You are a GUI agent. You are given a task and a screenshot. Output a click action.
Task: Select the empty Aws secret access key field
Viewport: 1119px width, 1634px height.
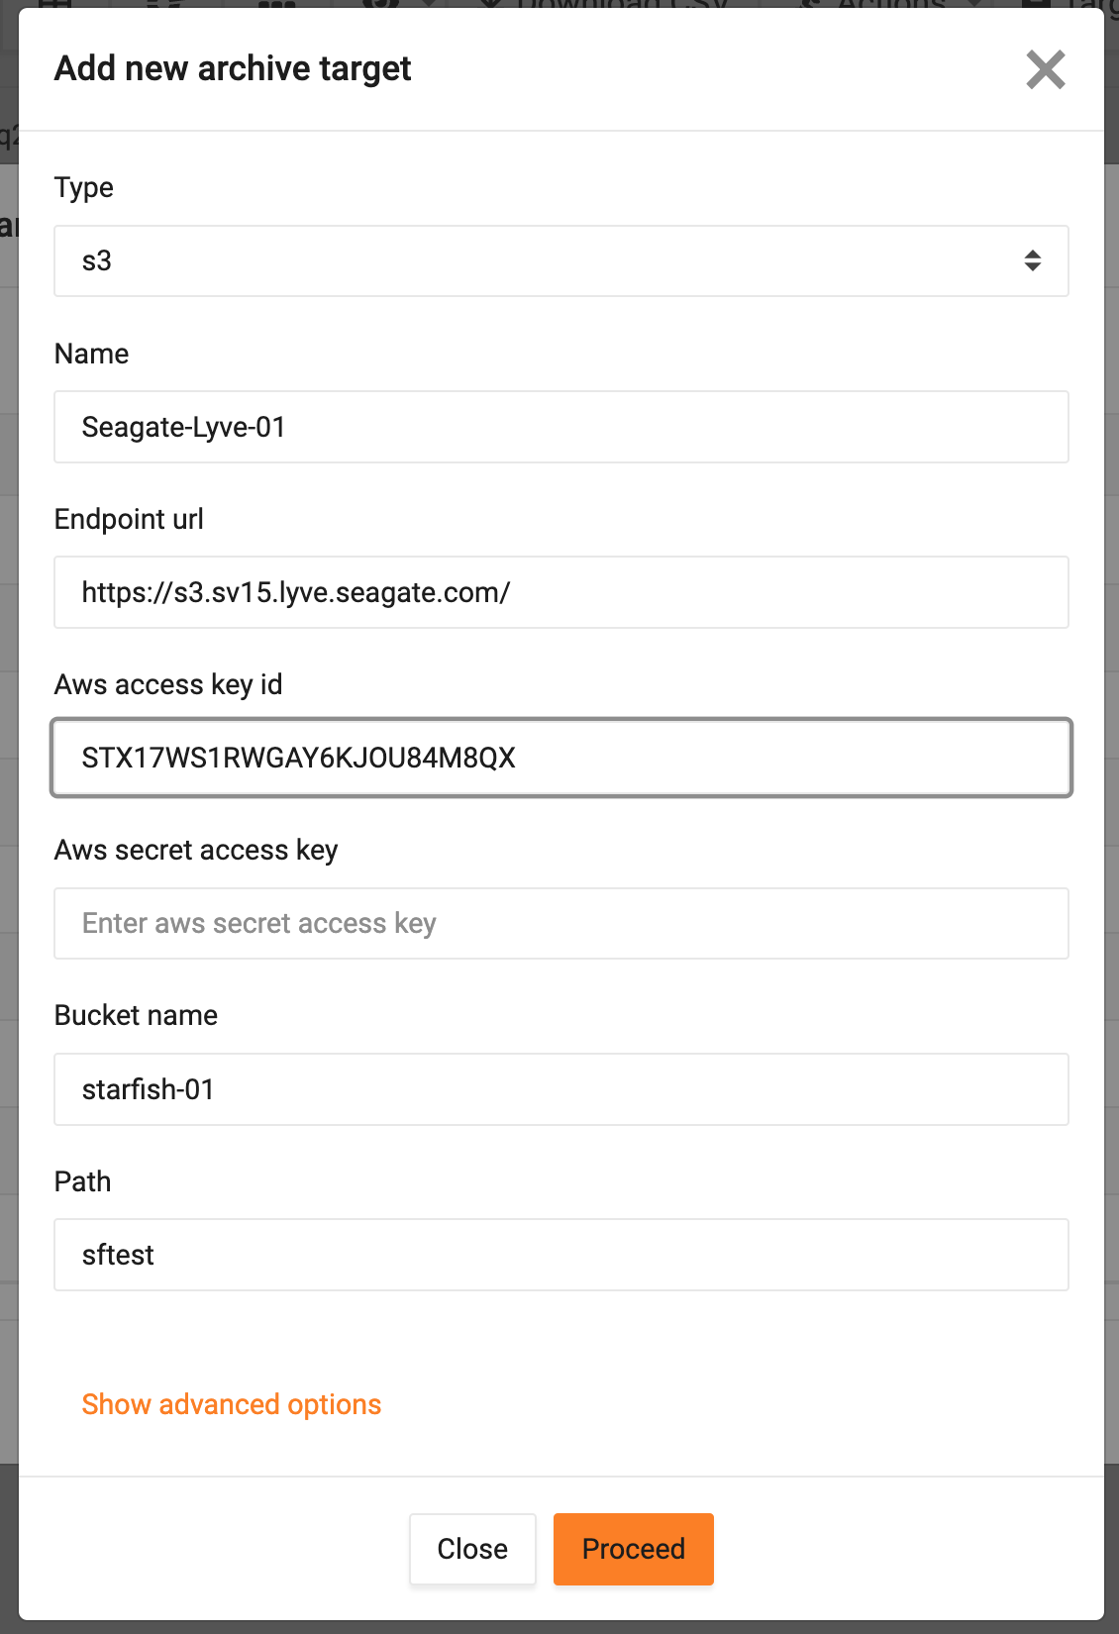coord(560,923)
